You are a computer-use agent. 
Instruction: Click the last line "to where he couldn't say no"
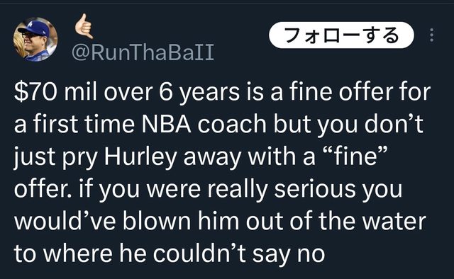(x=170, y=254)
